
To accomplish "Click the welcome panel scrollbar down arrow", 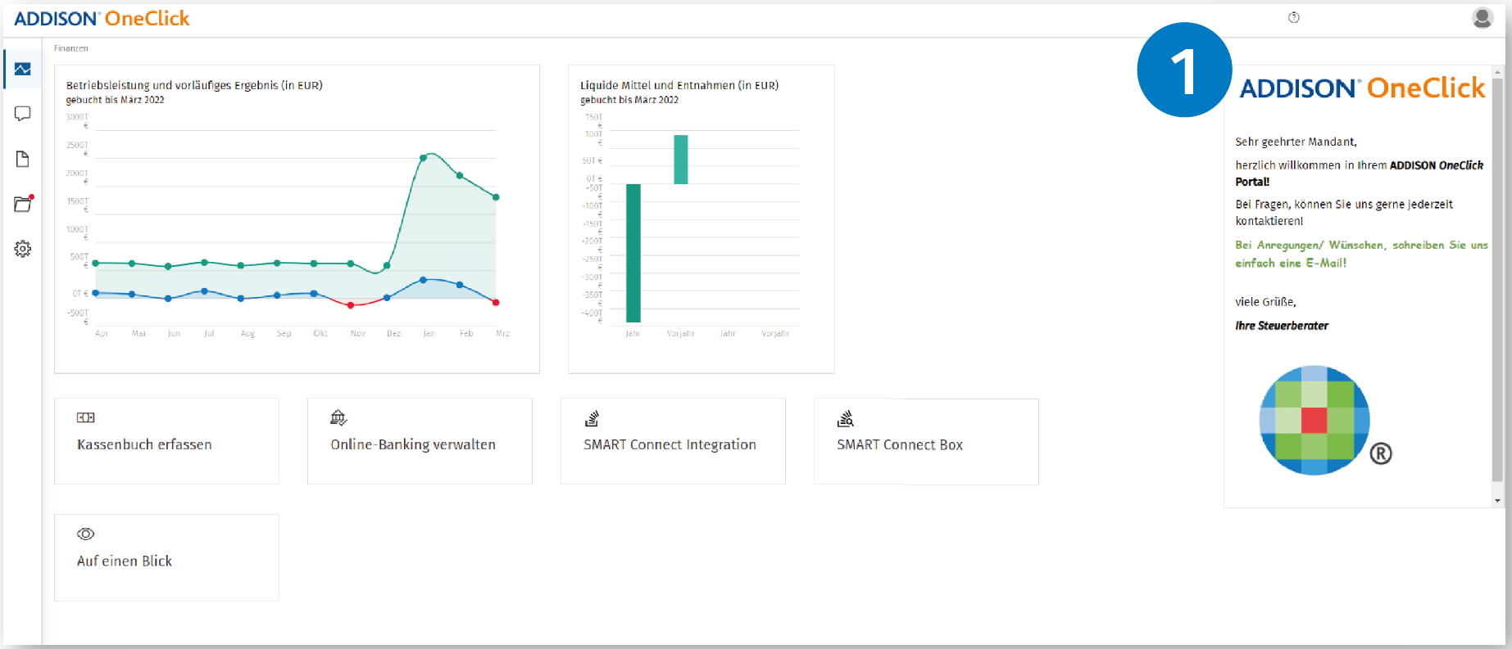I will (x=1497, y=501).
